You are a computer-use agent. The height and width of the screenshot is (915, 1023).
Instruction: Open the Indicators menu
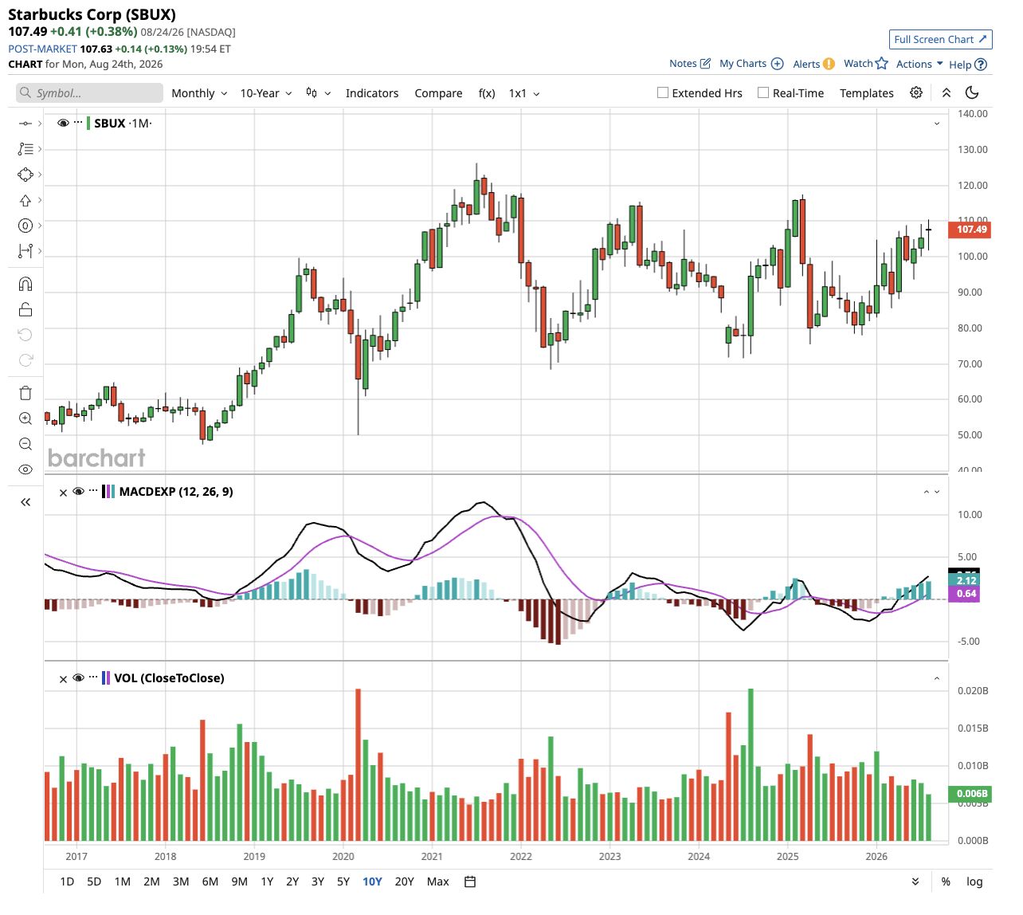pyautogui.click(x=372, y=93)
